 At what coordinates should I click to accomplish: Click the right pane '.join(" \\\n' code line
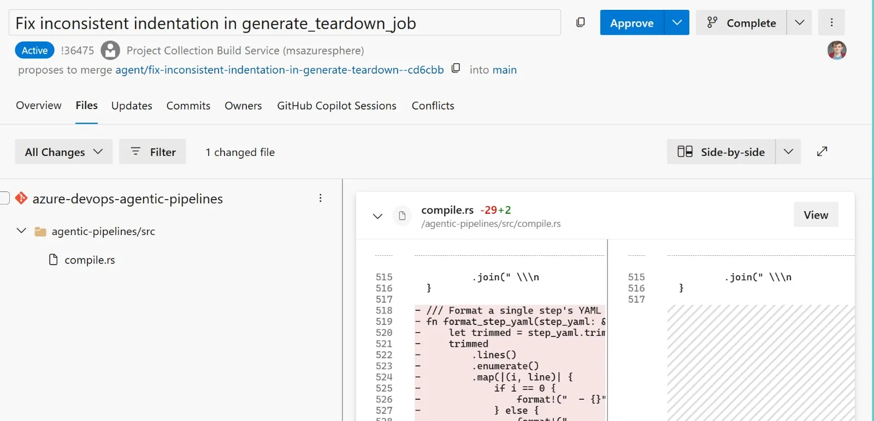click(758, 277)
